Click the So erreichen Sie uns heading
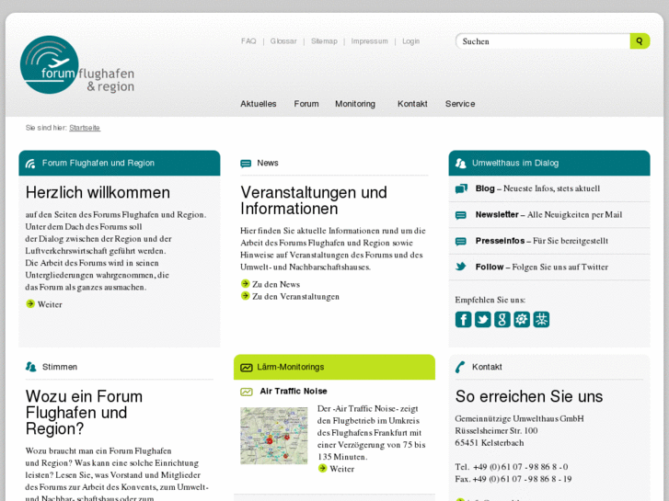This screenshot has height=501, width=669. [529, 396]
